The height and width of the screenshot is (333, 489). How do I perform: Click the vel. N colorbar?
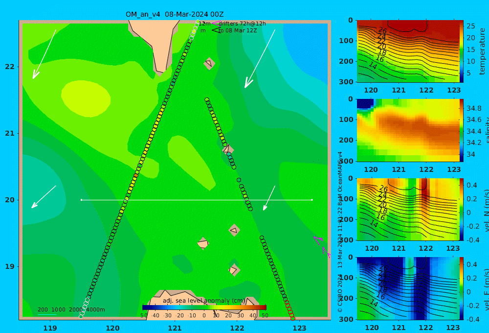pyautogui.click(x=462, y=209)
